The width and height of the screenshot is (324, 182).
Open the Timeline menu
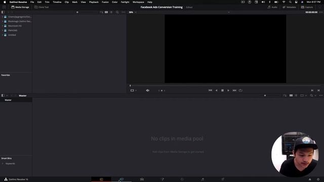57,2
